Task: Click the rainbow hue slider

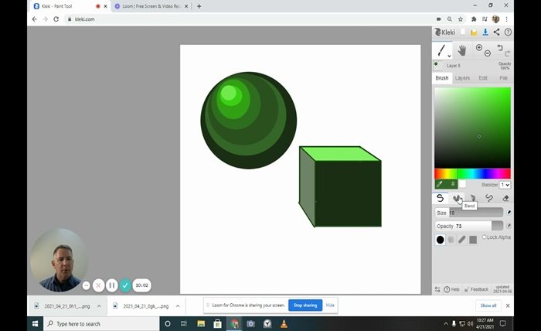Action: (x=471, y=173)
